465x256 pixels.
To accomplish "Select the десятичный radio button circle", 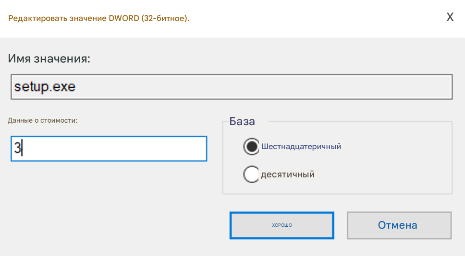I will [251, 174].
